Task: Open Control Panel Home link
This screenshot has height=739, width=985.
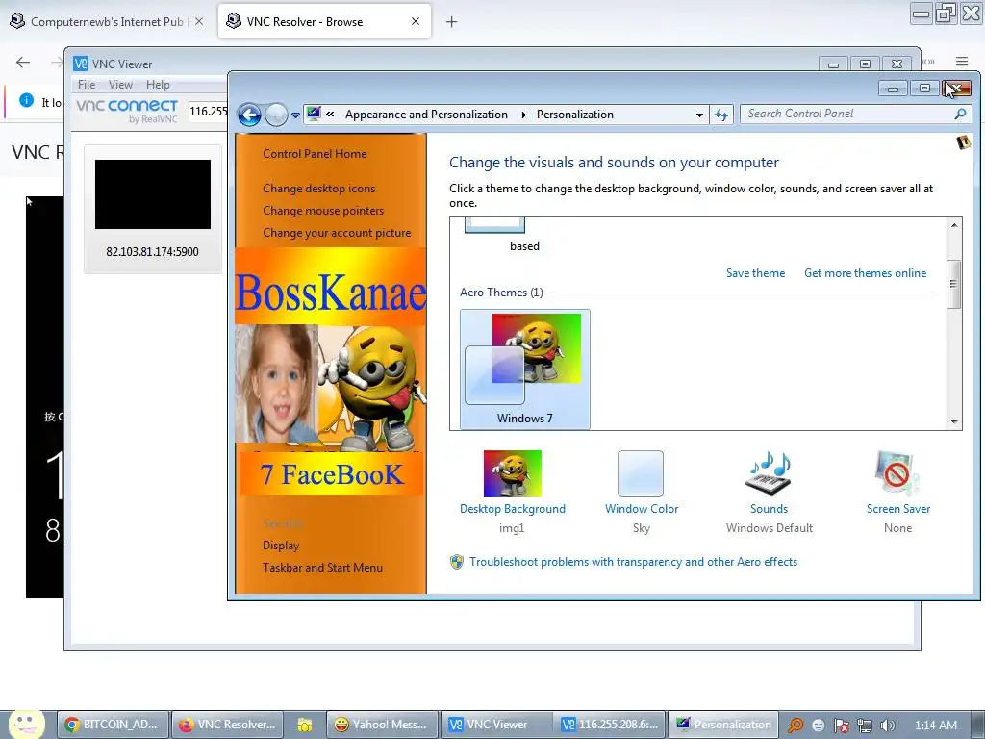Action: coord(315,153)
